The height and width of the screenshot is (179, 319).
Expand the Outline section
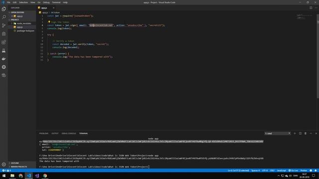[x=22, y=163]
